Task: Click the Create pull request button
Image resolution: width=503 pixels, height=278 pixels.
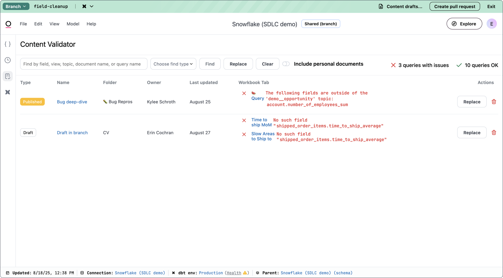Action: [x=454, y=6]
